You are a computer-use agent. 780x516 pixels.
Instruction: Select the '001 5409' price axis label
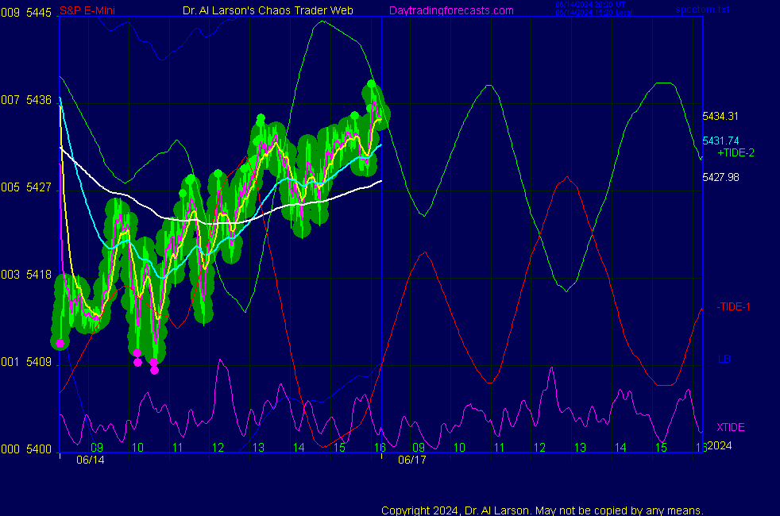click(x=26, y=362)
